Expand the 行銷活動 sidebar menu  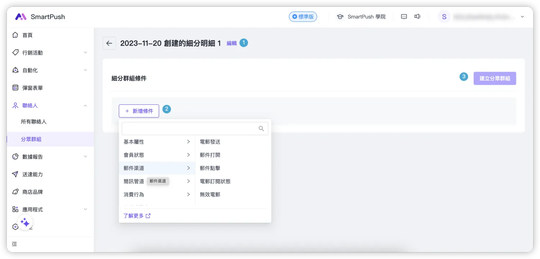click(x=50, y=53)
